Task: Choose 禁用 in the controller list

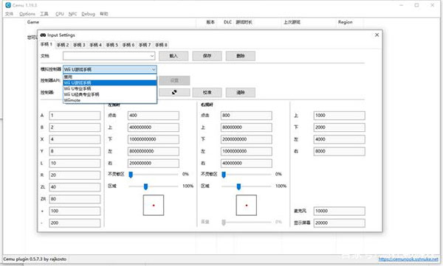Action: pyautogui.click(x=109, y=77)
